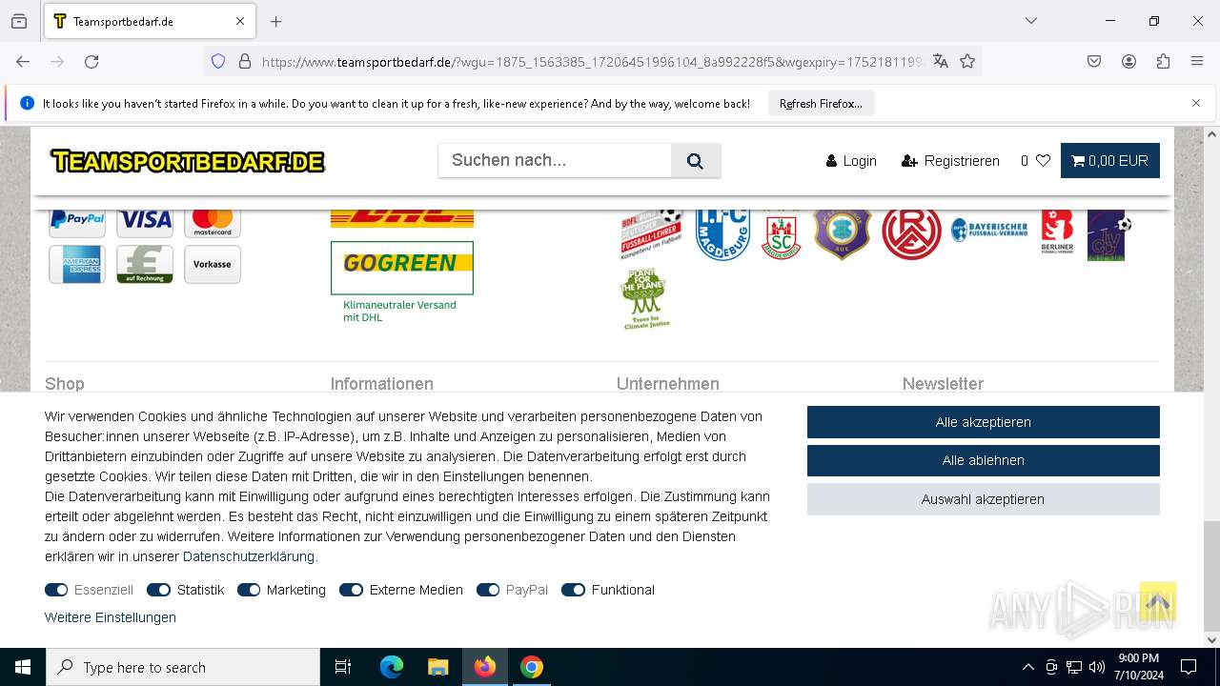1220x686 pixels.
Task: Click the American Express payment icon
Action: 77,265
